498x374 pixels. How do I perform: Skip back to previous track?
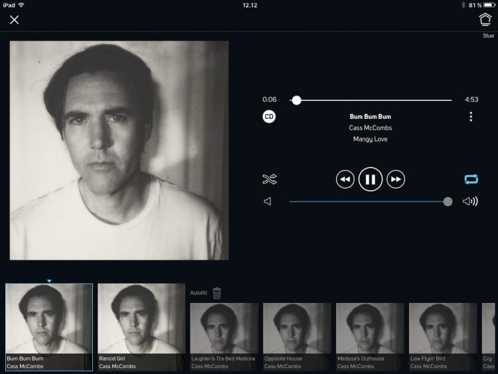(345, 179)
